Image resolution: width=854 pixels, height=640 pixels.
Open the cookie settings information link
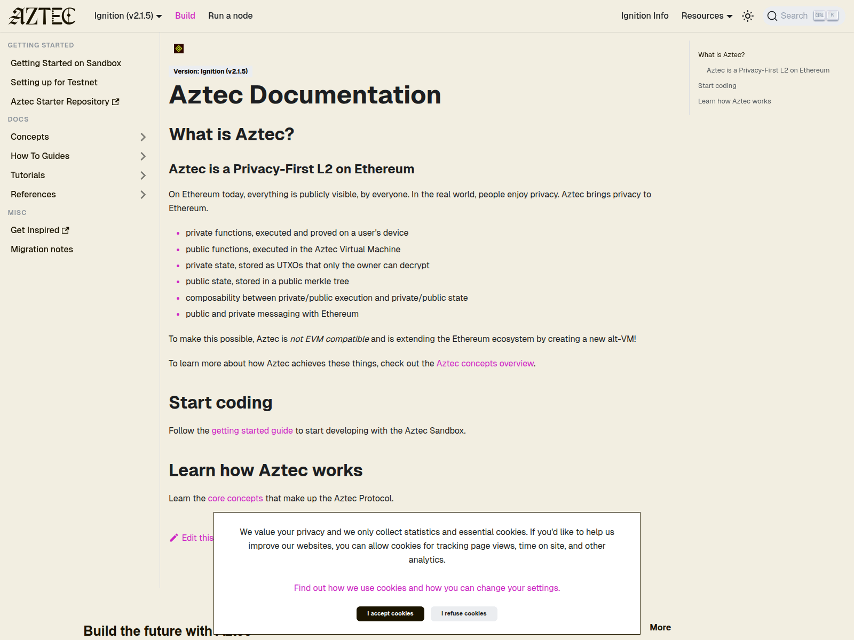click(427, 588)
